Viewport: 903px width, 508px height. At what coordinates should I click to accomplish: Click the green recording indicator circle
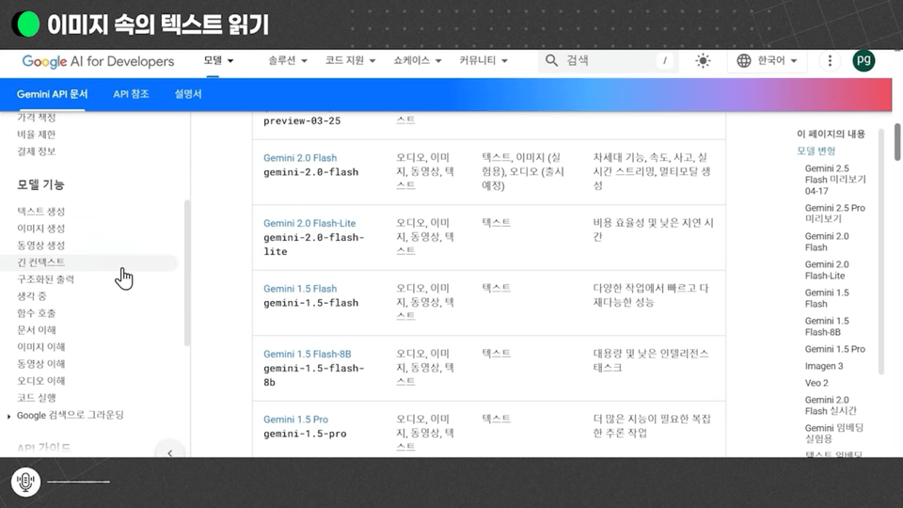[27, 24]
